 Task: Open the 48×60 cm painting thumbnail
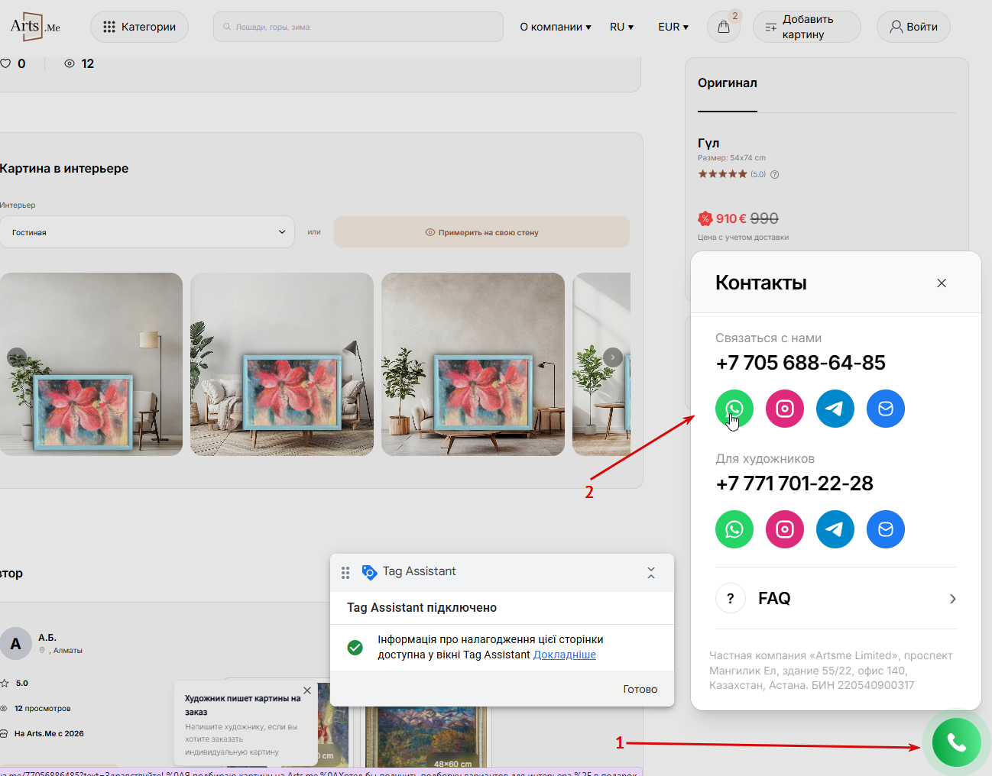click(x=426, y=736)
